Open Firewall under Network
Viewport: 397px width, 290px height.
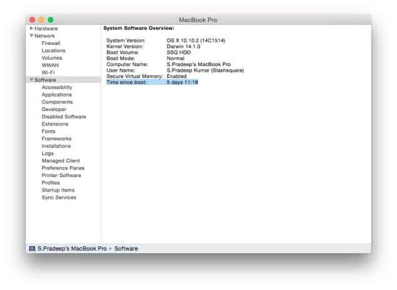point(51,43)
